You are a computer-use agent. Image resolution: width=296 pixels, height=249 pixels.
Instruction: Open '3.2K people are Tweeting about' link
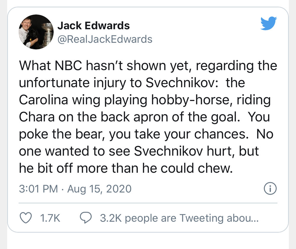(179, 218)
